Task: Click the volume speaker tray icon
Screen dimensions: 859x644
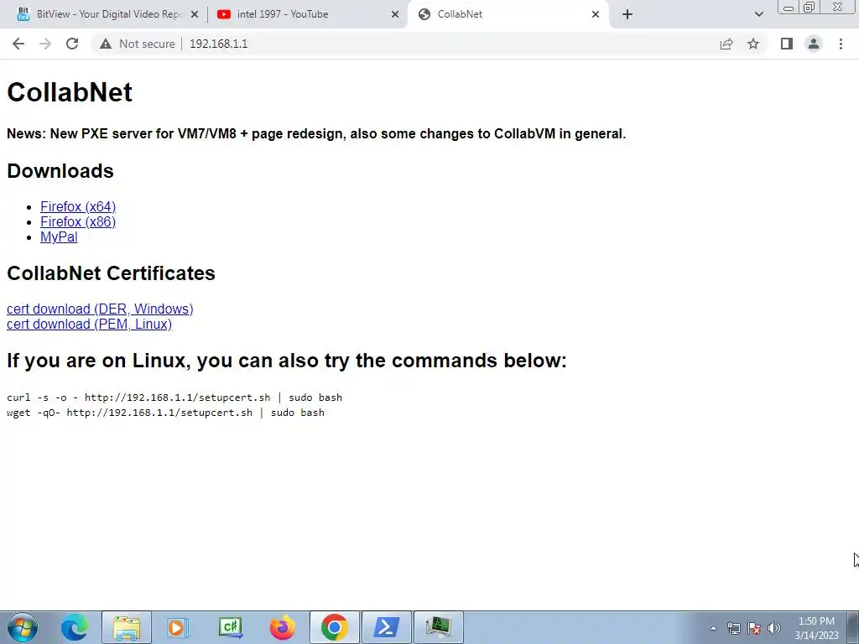Action: click(774, 628)
